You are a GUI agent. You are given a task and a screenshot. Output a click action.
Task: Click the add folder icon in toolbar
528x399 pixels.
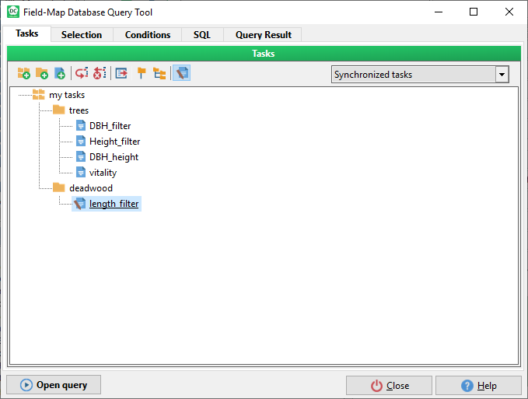tap(42, 74)
